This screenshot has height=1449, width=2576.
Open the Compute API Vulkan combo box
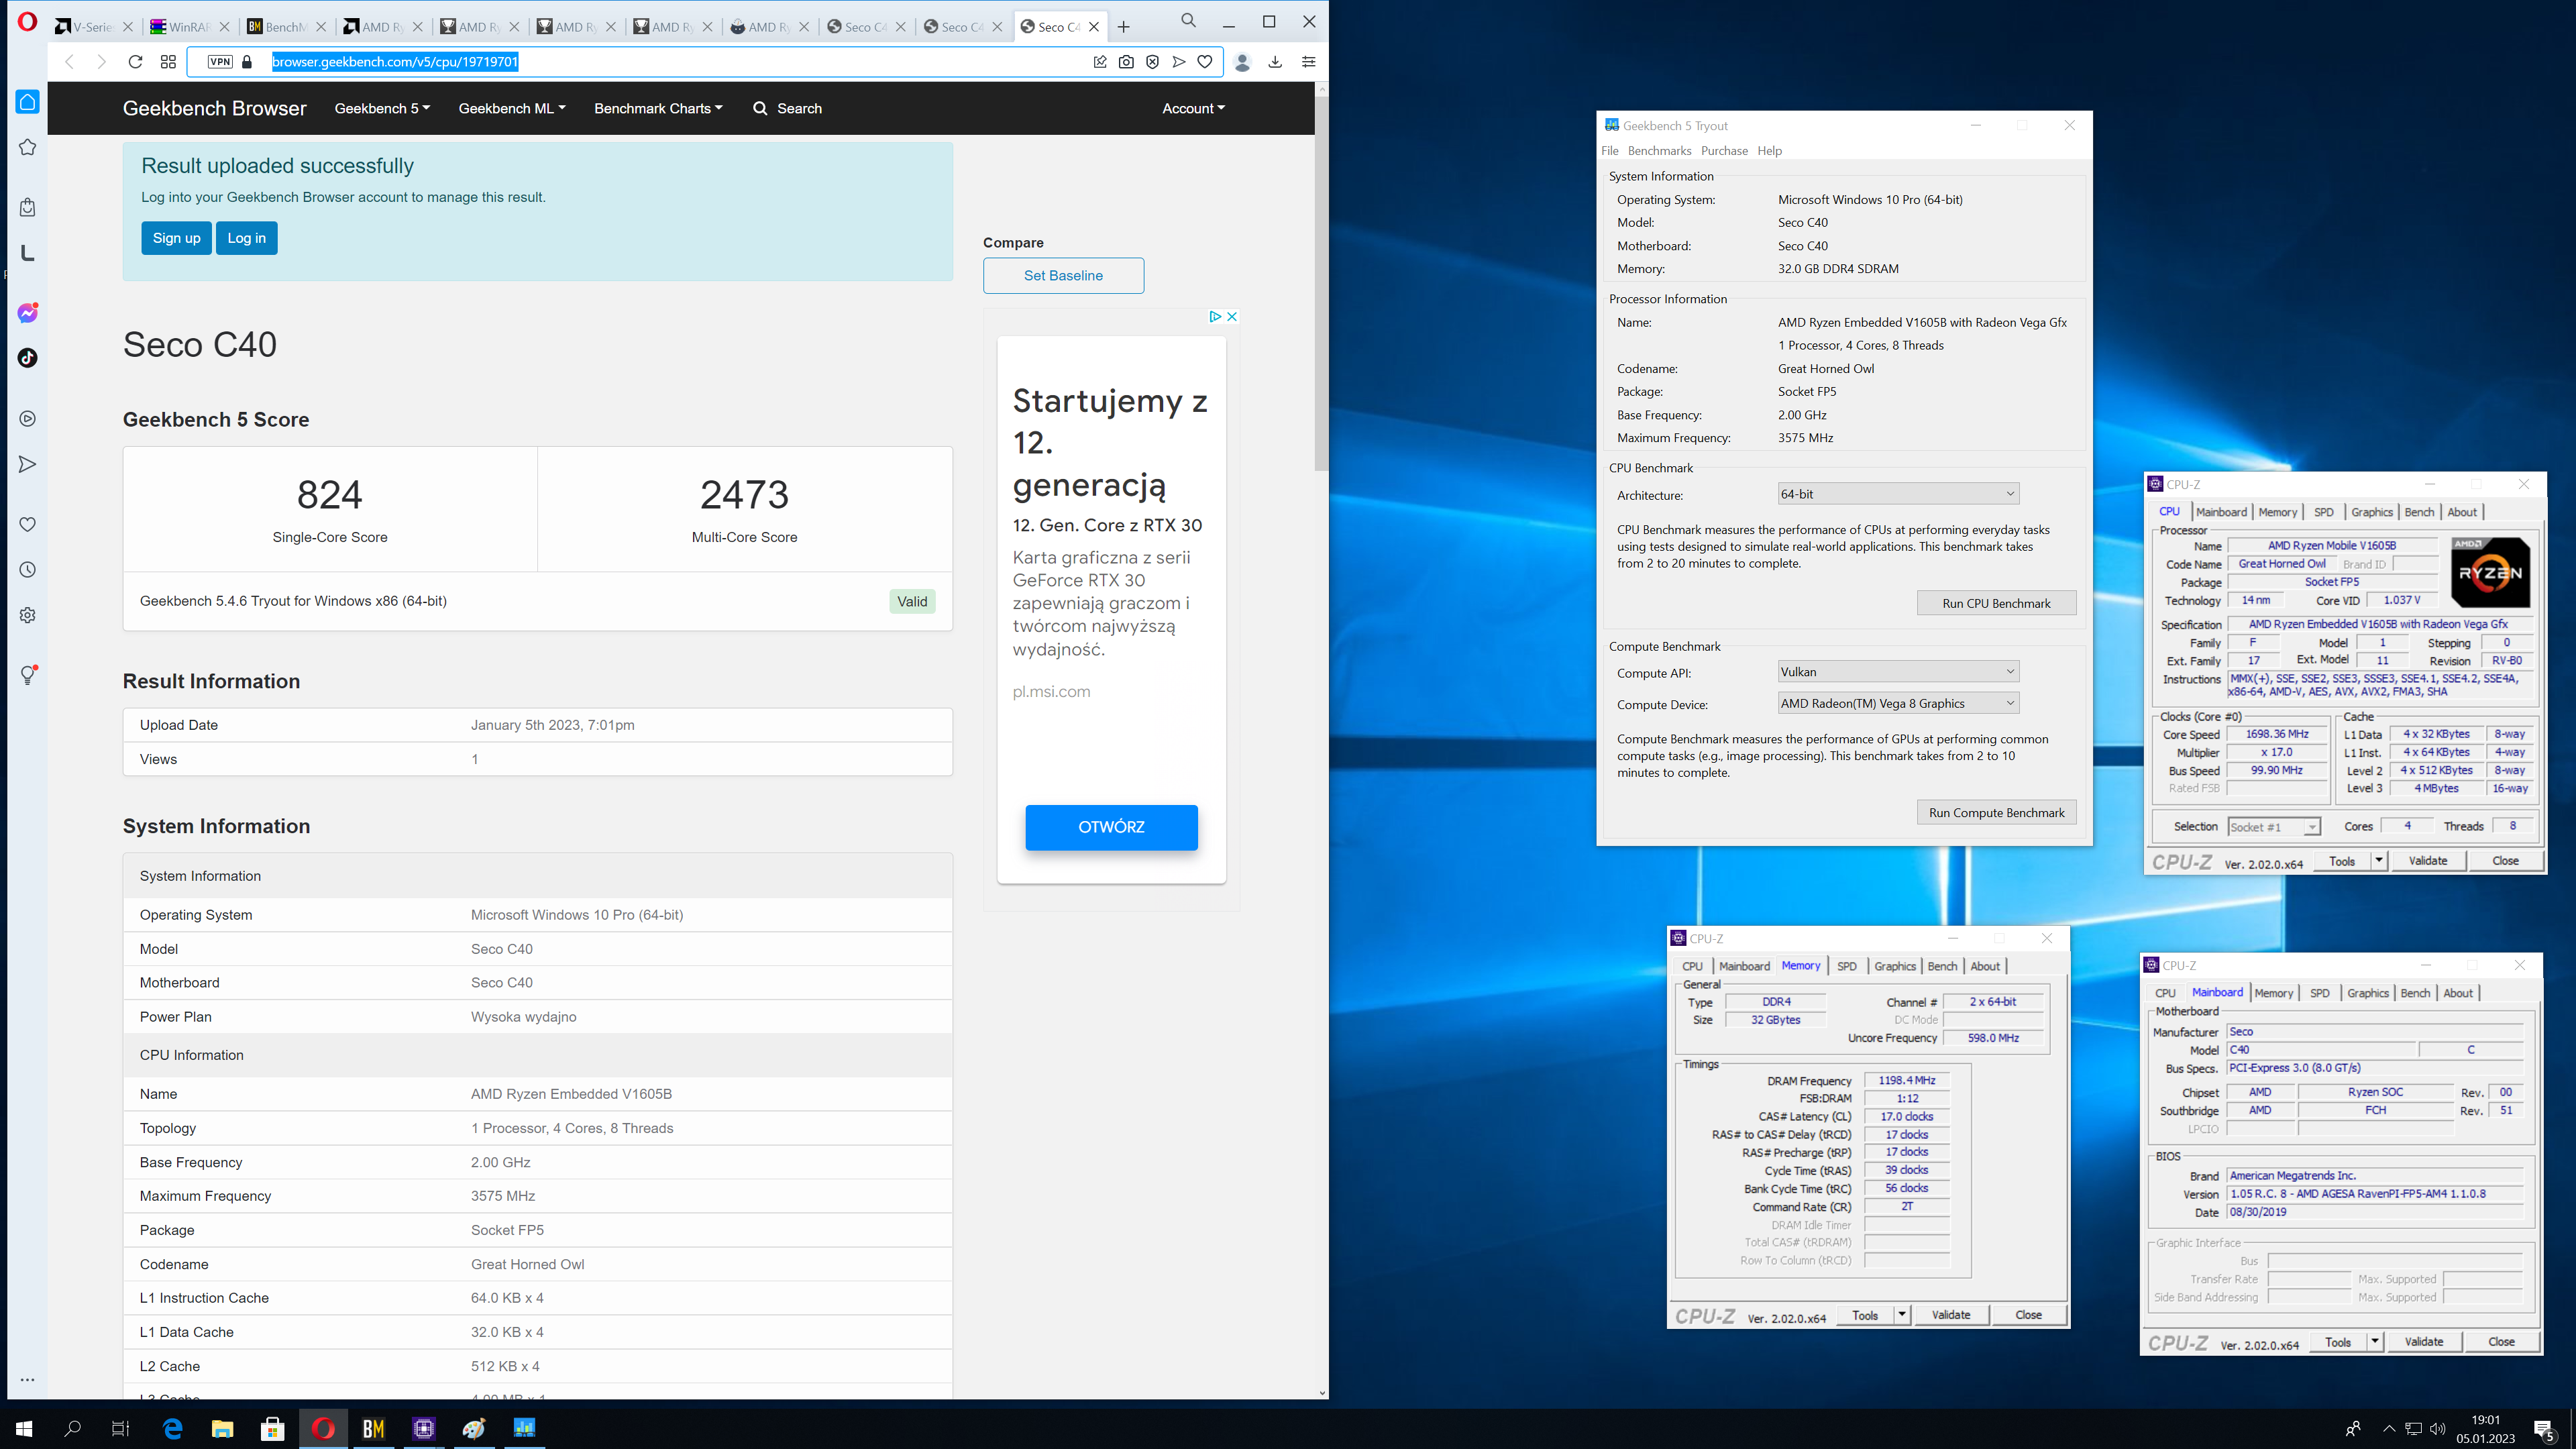tap(1897, 672)
